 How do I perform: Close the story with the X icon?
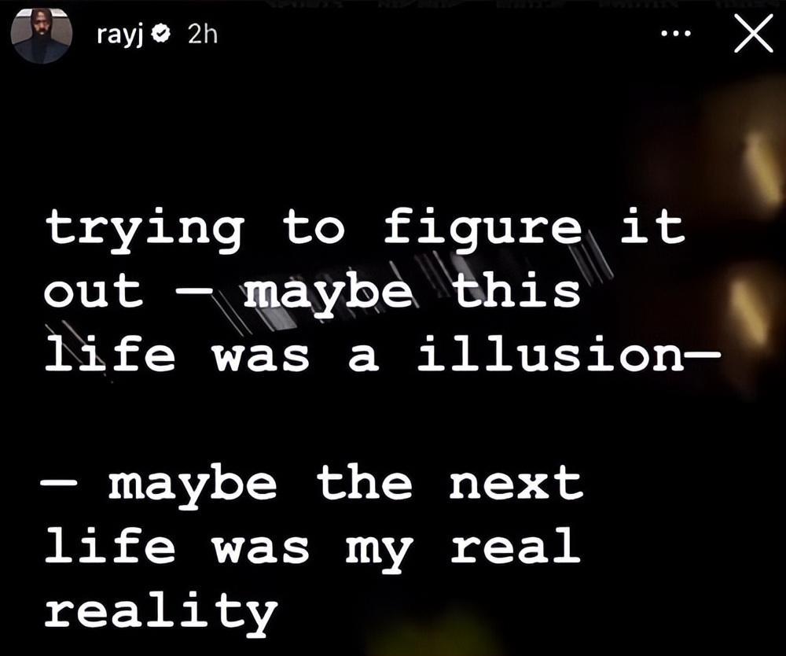click(754, 33)
